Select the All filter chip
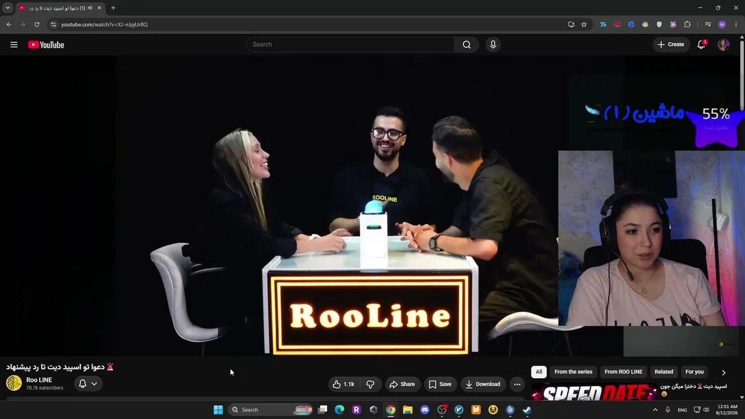Screen dimensions: 745x419 click(x=539, y=372)
